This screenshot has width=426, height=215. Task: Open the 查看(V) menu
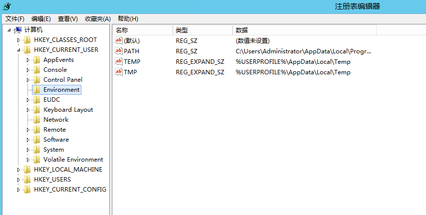coord(67,19)
